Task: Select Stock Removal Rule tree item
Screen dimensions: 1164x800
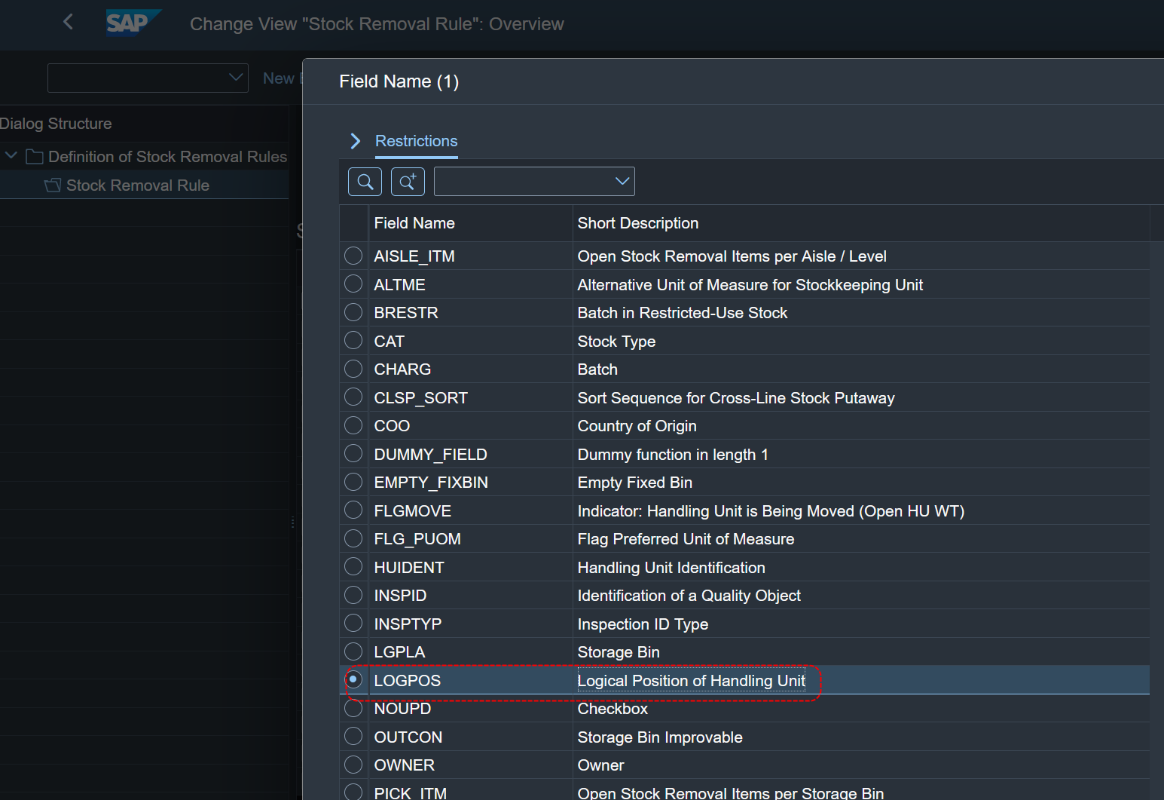Action: 138,185
